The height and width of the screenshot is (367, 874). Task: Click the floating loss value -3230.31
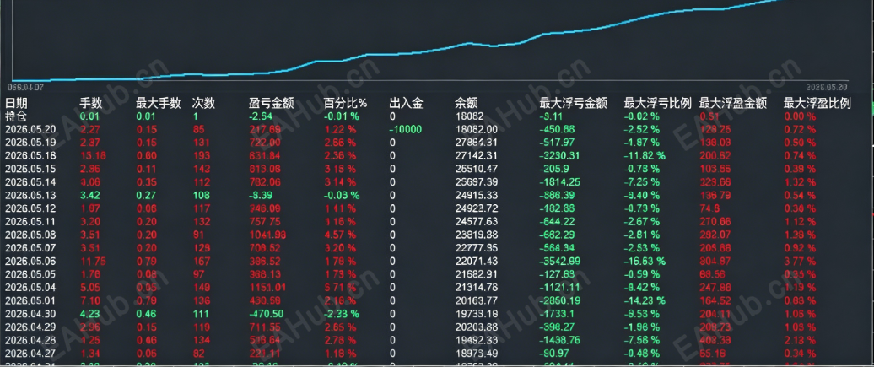[560, 155]
